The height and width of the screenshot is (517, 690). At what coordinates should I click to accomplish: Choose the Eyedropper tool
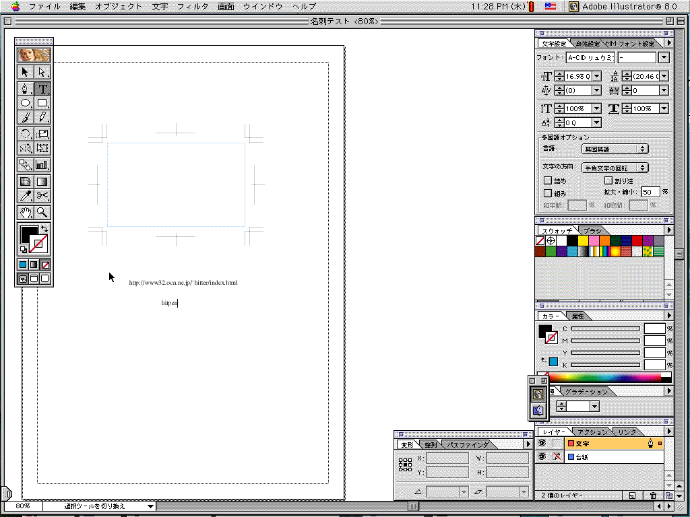(25, 196)
